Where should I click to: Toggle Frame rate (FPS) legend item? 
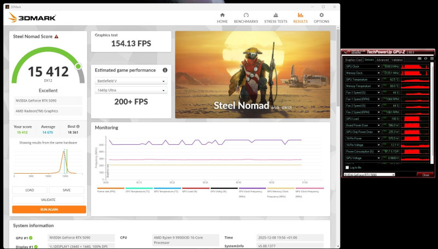[111, 190]
